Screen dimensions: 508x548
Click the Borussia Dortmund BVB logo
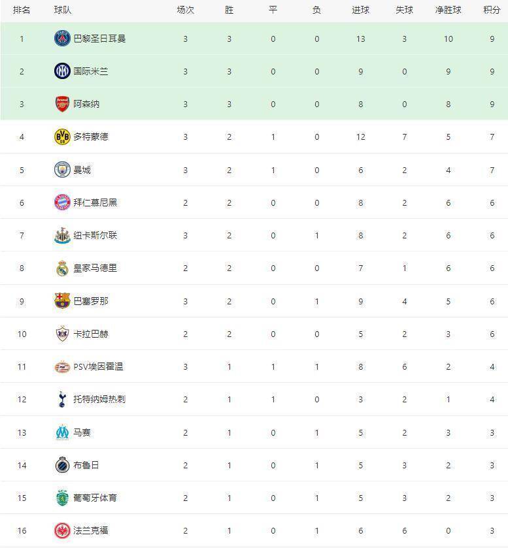coord(62,137)
